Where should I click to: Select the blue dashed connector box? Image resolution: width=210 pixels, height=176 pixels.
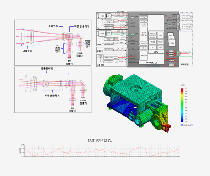click(185, 22)
